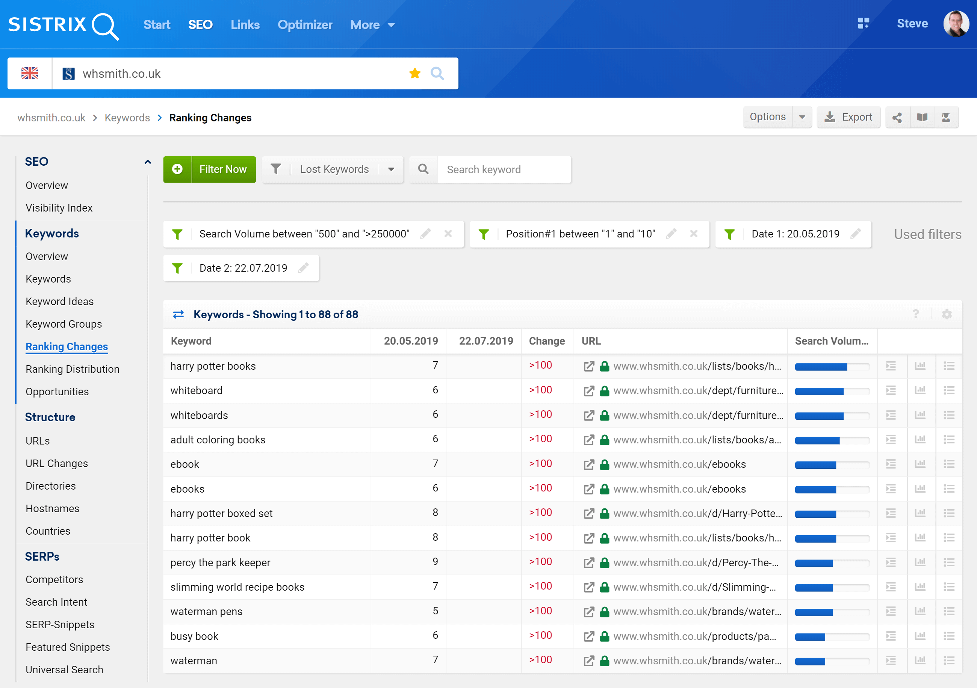Click the whsmith.co.uk breadcrumb link
Viewport: 977px width, 688px height.
coord(51,118)
